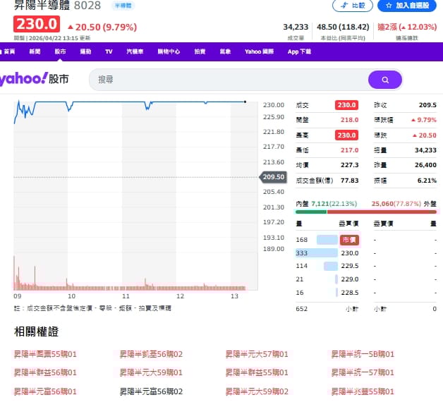Click the App 下載 nav link
The image size is (443, 402).
(x=299, y=51)
